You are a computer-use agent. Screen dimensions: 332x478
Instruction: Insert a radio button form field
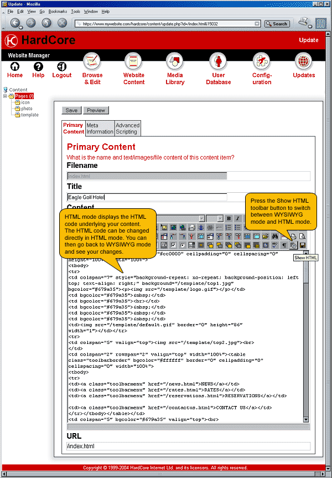(183, 245)
